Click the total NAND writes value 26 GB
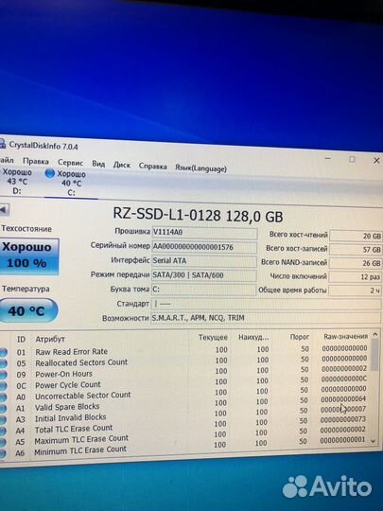383x511 pixels. pyautogui.click(x=356, y=263)
